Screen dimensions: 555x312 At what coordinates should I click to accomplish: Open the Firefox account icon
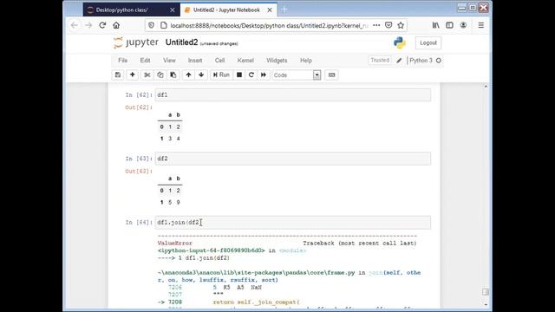[463, 25]
